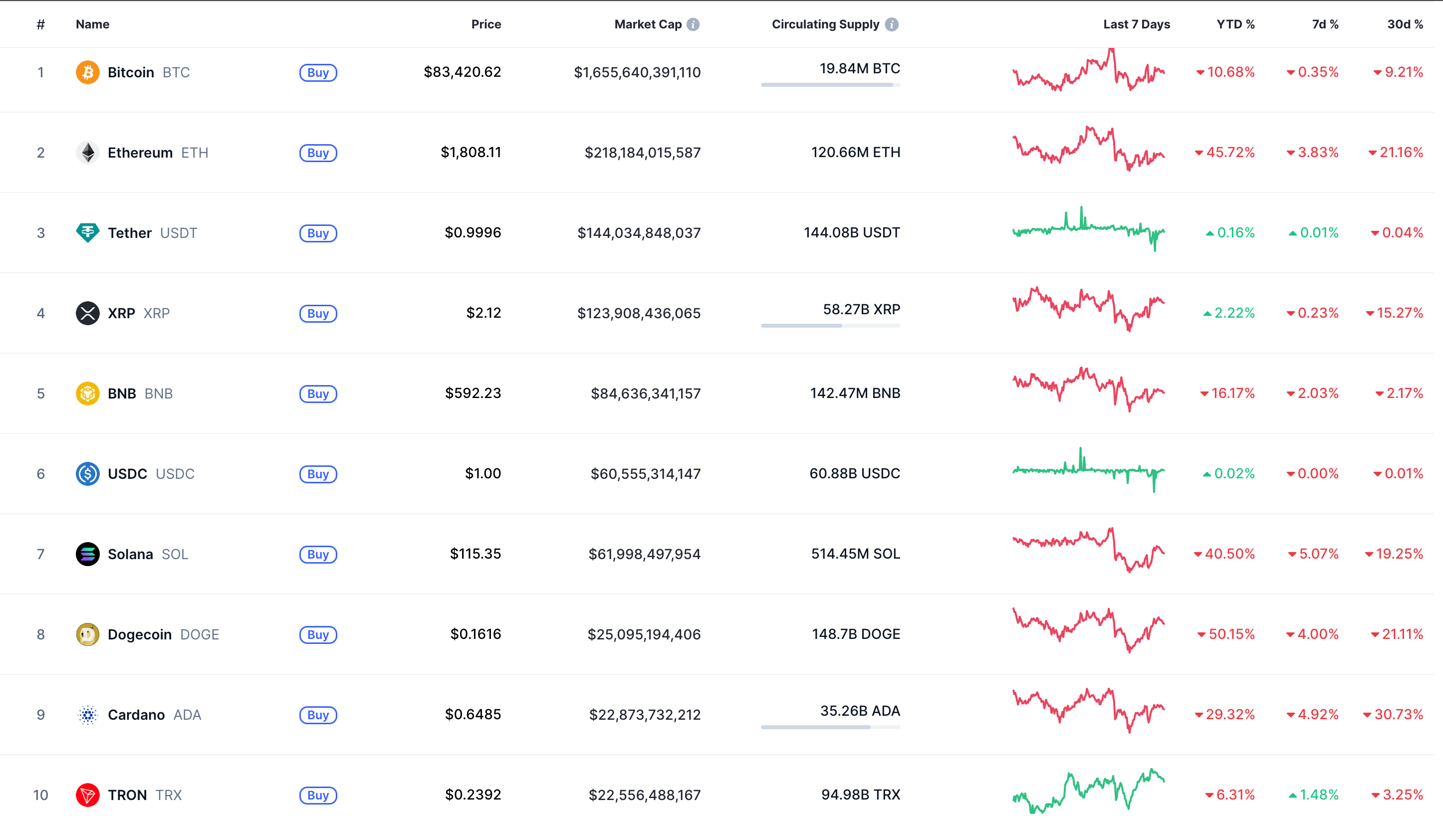Click Tether supply 144.08B USDT
Screen dimensions: 1443x818
(852, 232)
